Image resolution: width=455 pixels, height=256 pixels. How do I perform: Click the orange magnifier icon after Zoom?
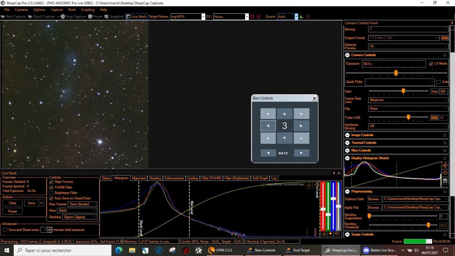click(308, 16)
